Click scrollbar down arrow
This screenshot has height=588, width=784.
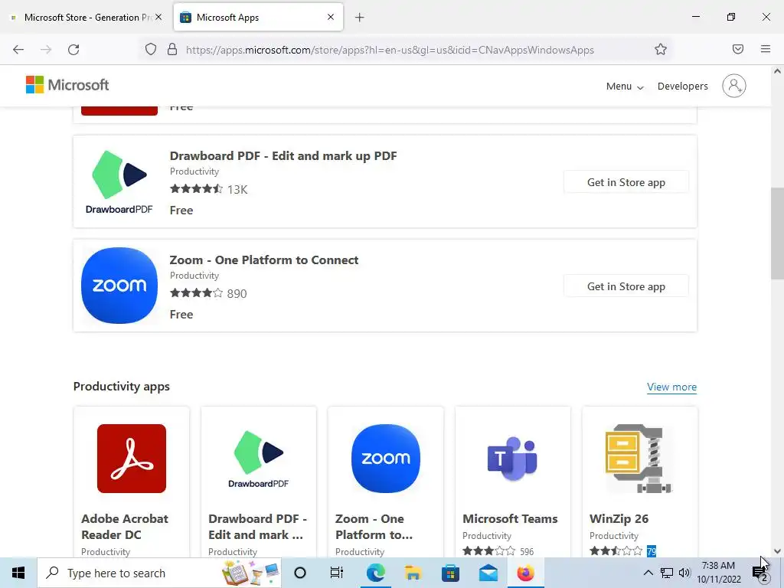777,551
